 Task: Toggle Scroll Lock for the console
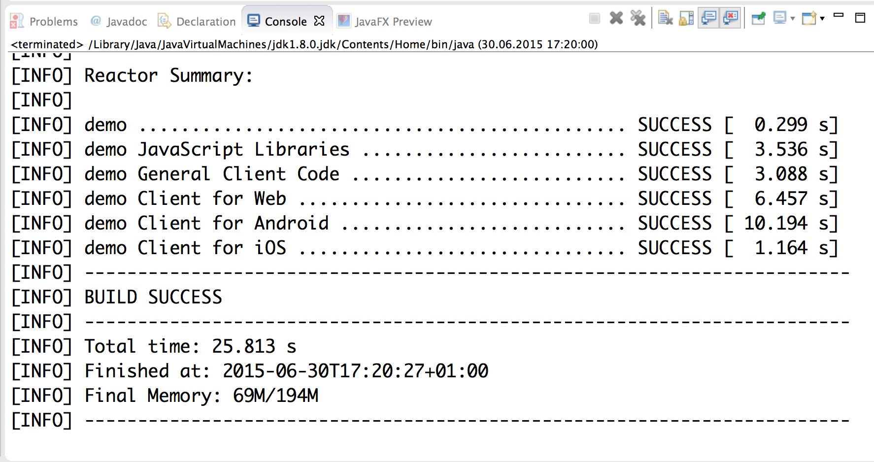point(686,19)
